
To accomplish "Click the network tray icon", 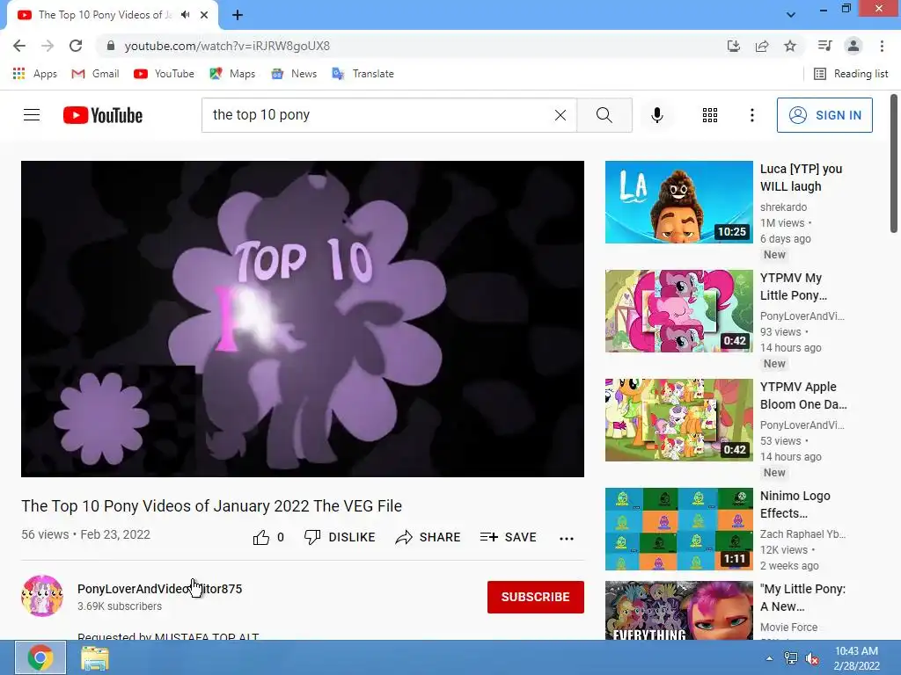I will coord(791,658).
